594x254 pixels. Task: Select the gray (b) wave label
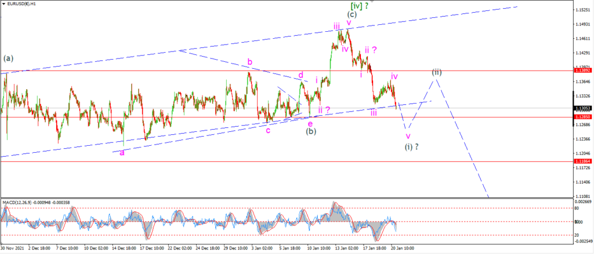[x=312, y=131]
